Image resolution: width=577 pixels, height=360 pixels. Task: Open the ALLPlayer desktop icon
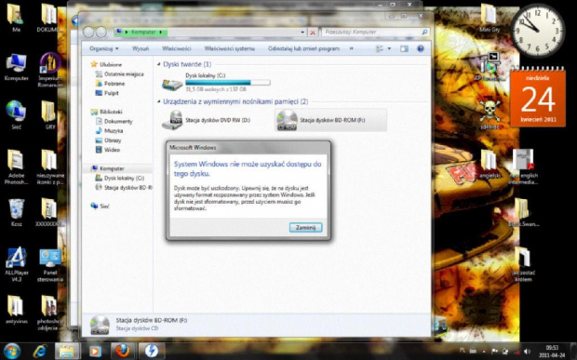[16, 264]
